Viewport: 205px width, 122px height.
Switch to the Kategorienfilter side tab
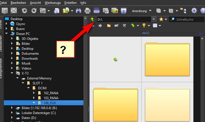click(1, 68)
